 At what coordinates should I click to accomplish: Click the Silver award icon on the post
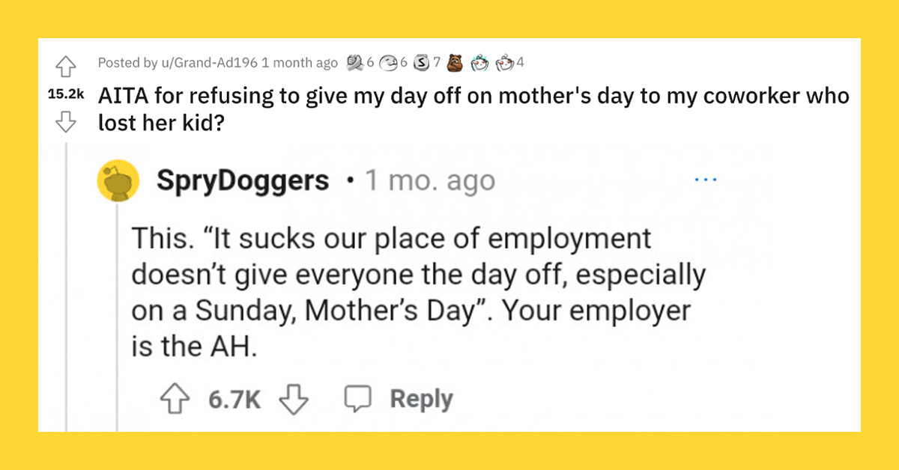pyautogui.click(x=421, y=63)
